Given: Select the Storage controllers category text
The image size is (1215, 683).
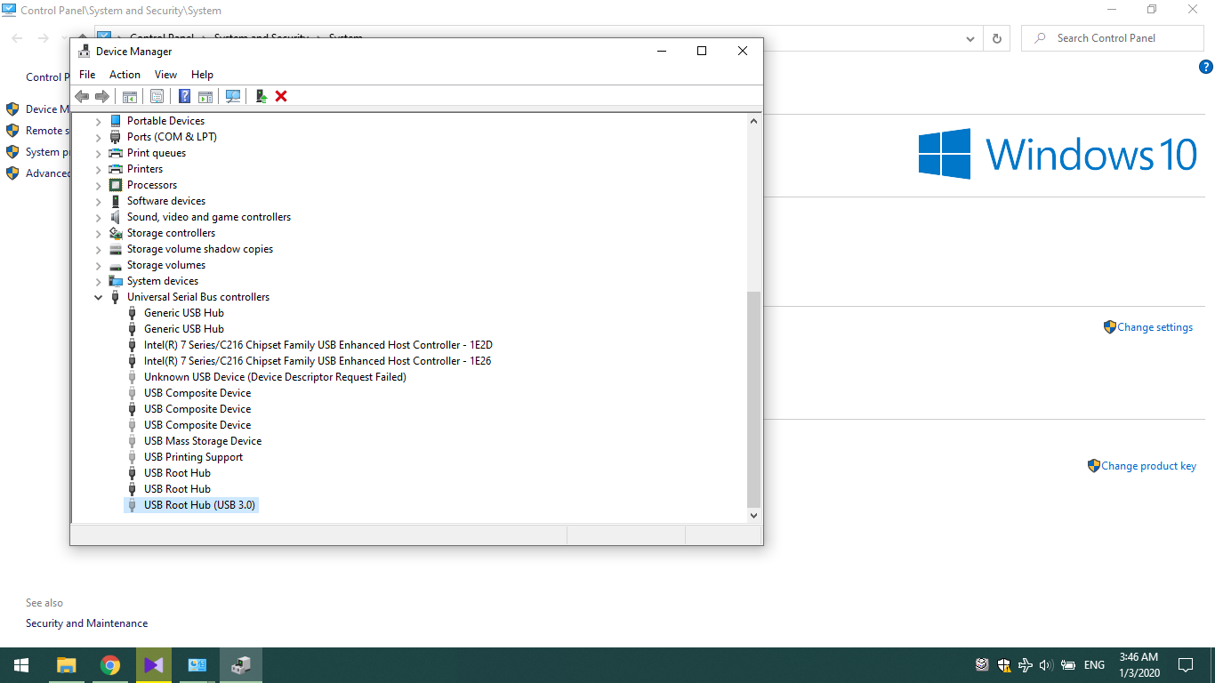Looking at the screenshot, I should tap(171, 233).
